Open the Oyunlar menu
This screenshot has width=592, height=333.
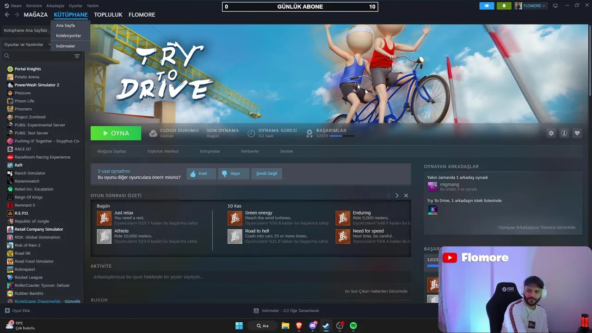pyautogui.click(x=76, y=6)
